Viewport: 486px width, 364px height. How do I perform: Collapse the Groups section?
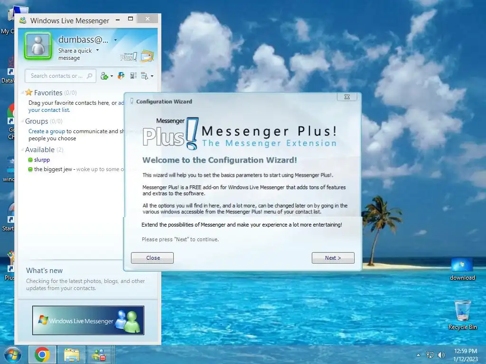tap(23, 121)
